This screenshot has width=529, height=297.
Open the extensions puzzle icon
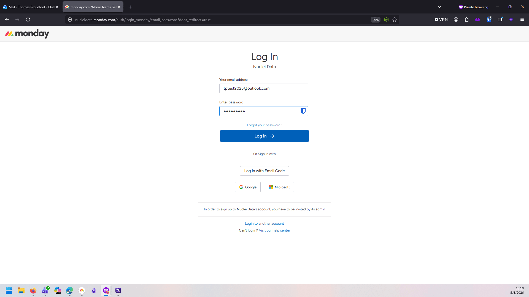point(466,20)
